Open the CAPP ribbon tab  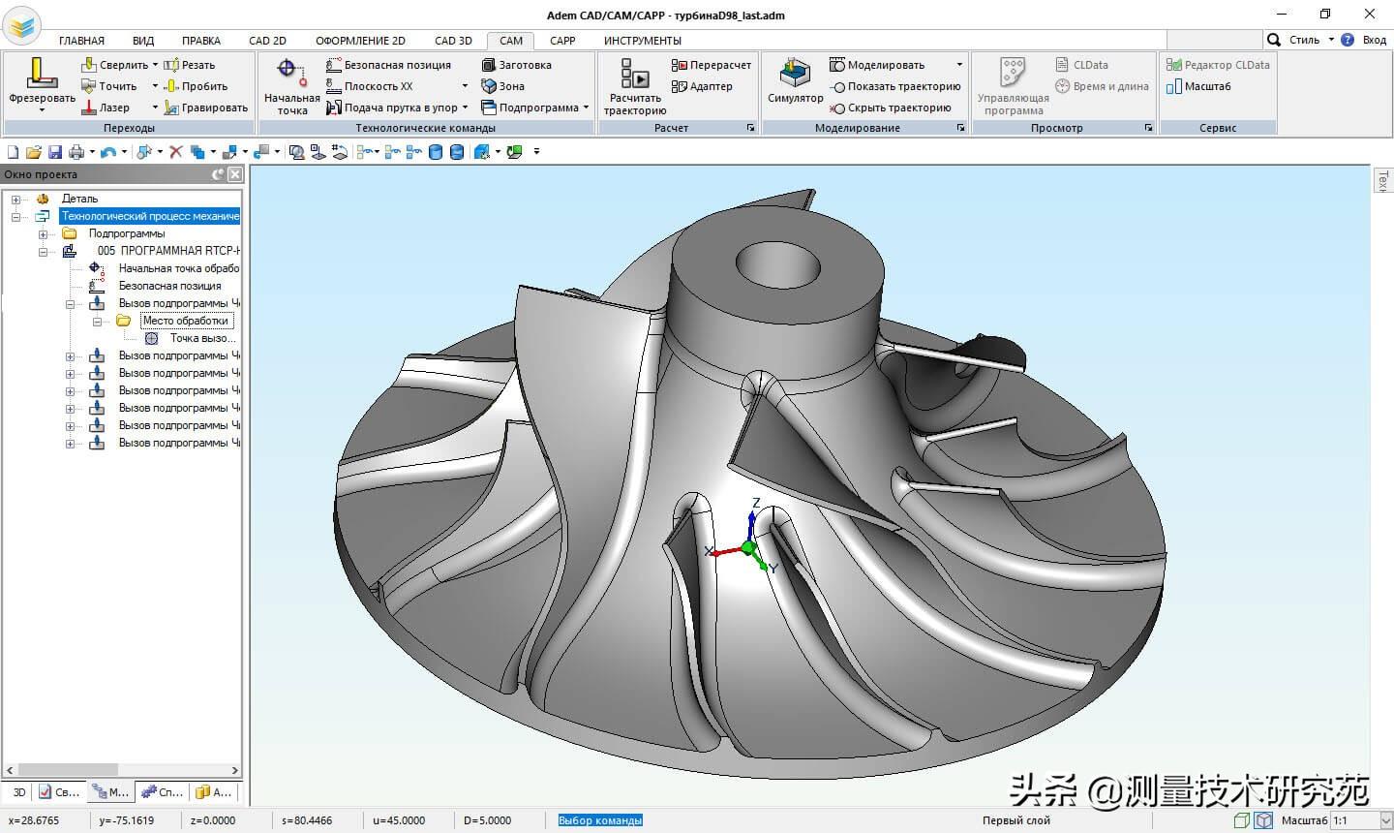[562, 41]
